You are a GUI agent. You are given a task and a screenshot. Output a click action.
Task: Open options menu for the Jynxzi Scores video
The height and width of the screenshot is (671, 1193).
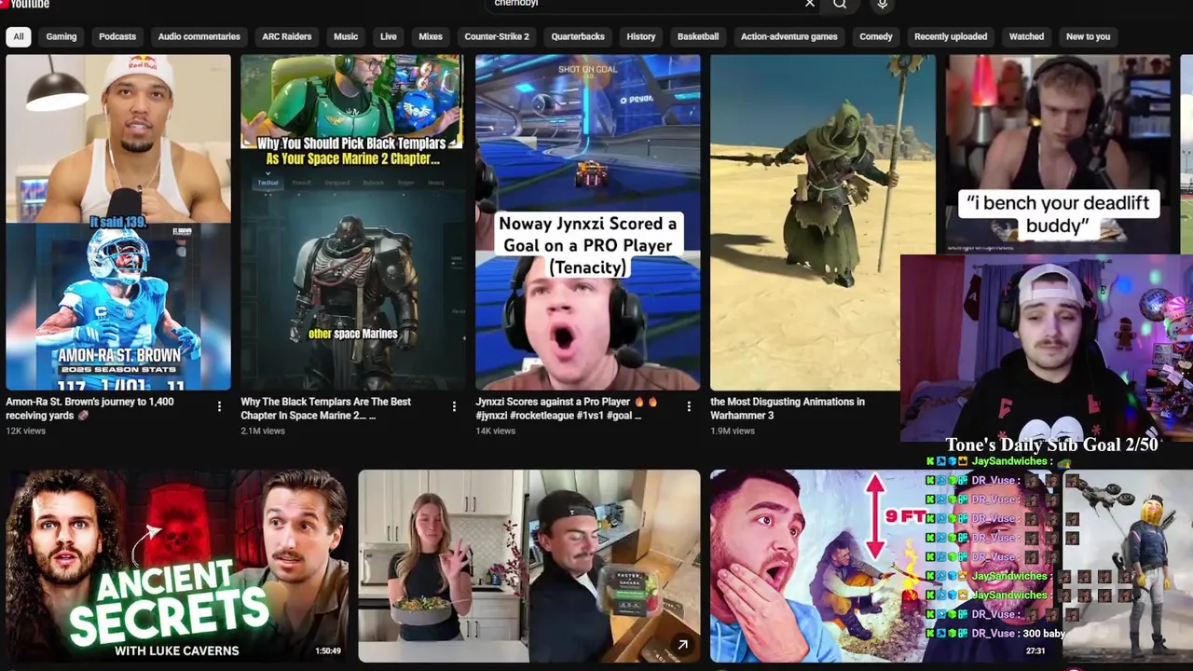coord(689,406)
